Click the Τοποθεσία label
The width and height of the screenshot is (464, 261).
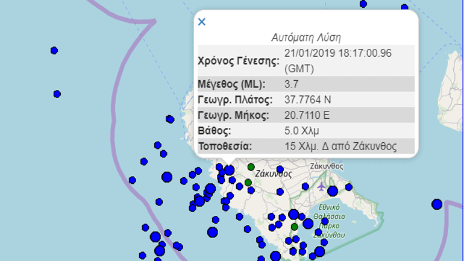[x=225, y=146]
